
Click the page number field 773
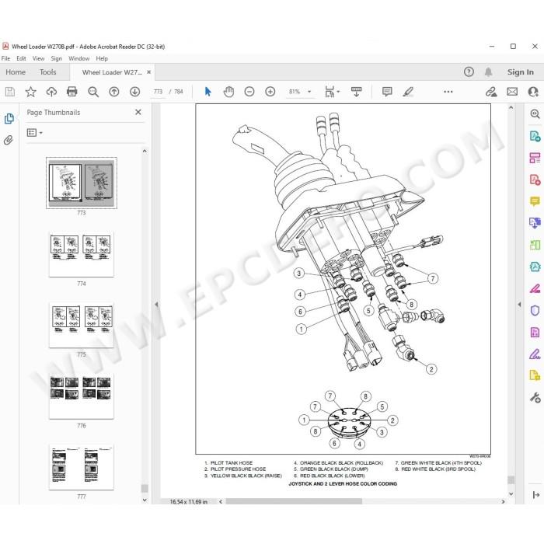pos(158,92)
